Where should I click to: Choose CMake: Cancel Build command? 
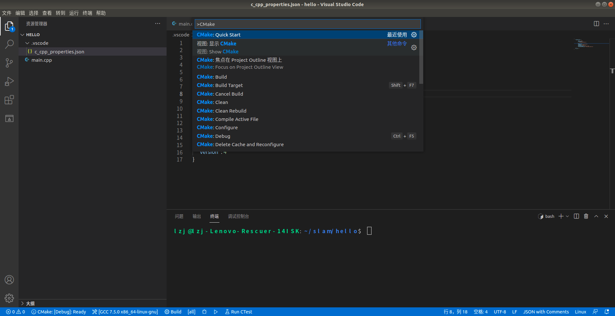coord(306,94)
